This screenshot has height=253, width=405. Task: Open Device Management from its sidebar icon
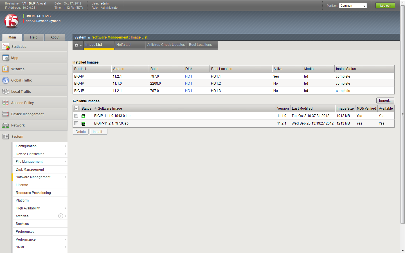click(x=6, y=114)
